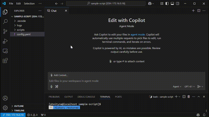Image resolution: width=209 pixels, height=117 pixels.
Task: Open the GPT-4.1 model picker
Action: [190, 87]
